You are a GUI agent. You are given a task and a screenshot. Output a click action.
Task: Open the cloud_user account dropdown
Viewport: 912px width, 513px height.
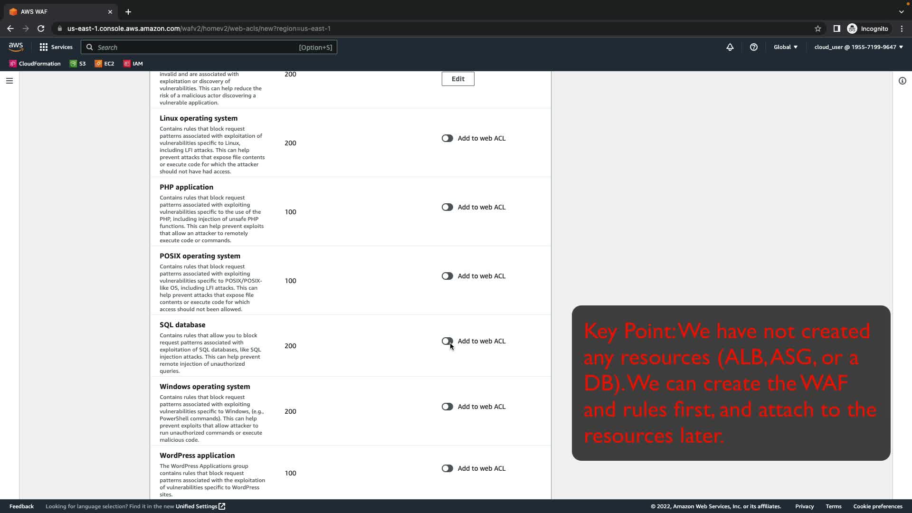click(x=858, y=47)
